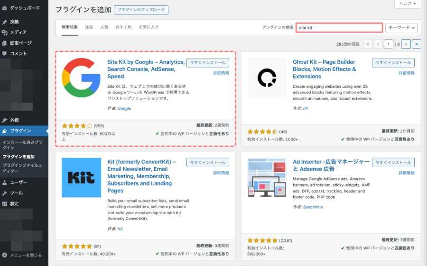Open the Dashboard menu icon
The height and width of the screenshot is (266, 427).
[4, 8]
